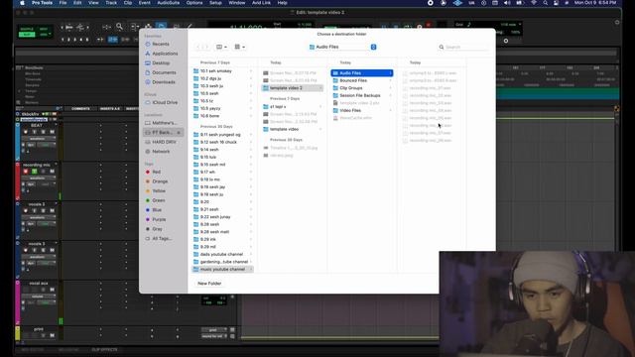Viewport: 635px width, 357px height.
Task: Expand the template video 2 folder chevron
Action: [320, 88]
